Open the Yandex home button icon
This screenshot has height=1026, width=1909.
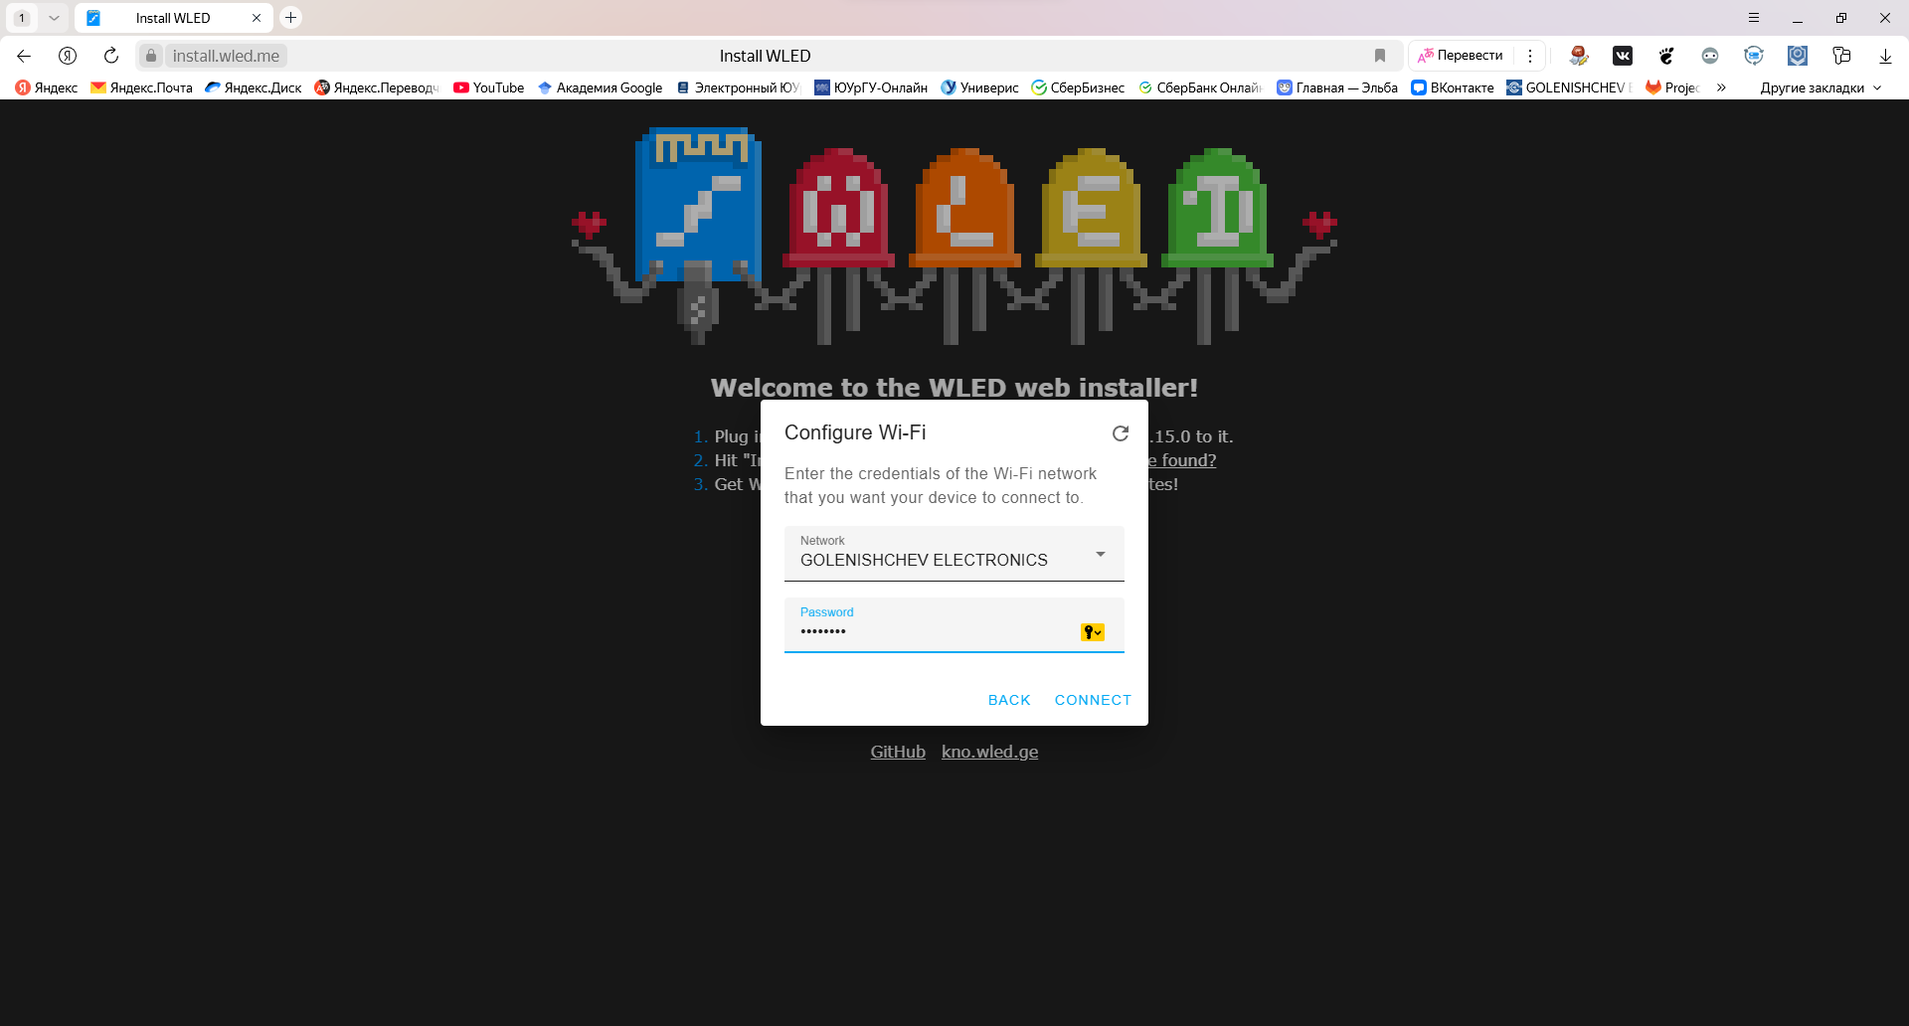point(68,56)
